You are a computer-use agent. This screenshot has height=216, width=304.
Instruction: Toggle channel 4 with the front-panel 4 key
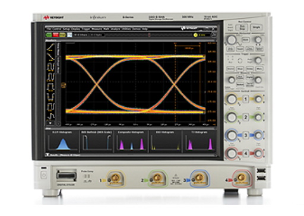click(246, 153)
